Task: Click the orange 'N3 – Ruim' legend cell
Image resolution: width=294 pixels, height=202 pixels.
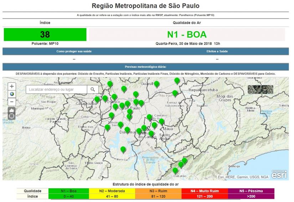Action: (x=158, y=191)
